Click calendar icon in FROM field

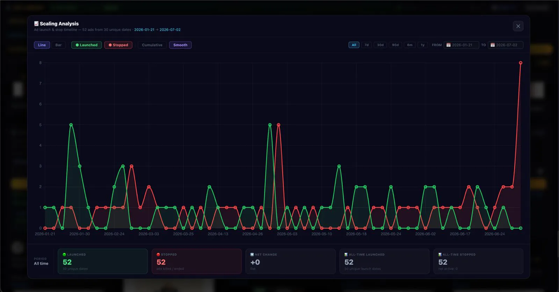[x=449, y=45]
